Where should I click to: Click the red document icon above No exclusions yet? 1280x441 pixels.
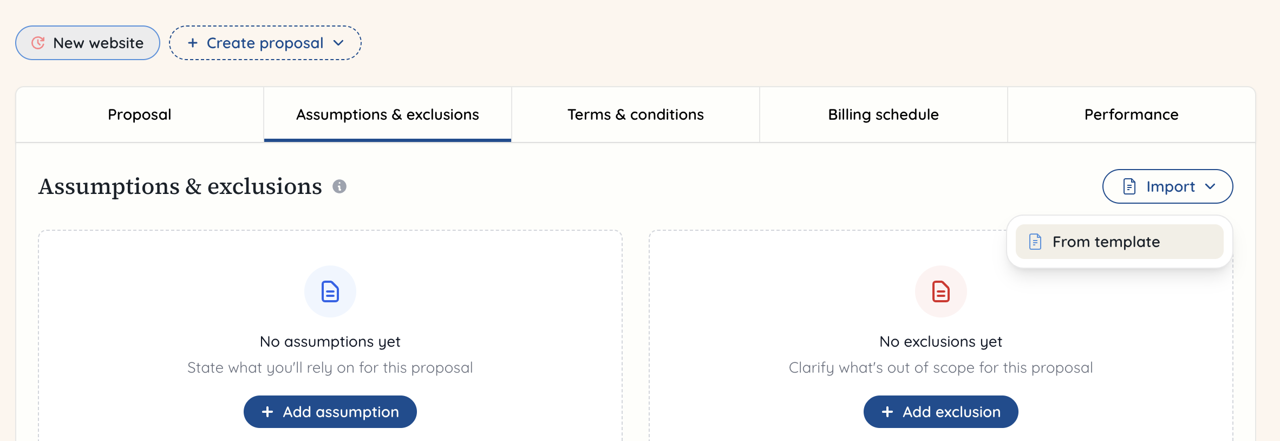tap(941, 291)
